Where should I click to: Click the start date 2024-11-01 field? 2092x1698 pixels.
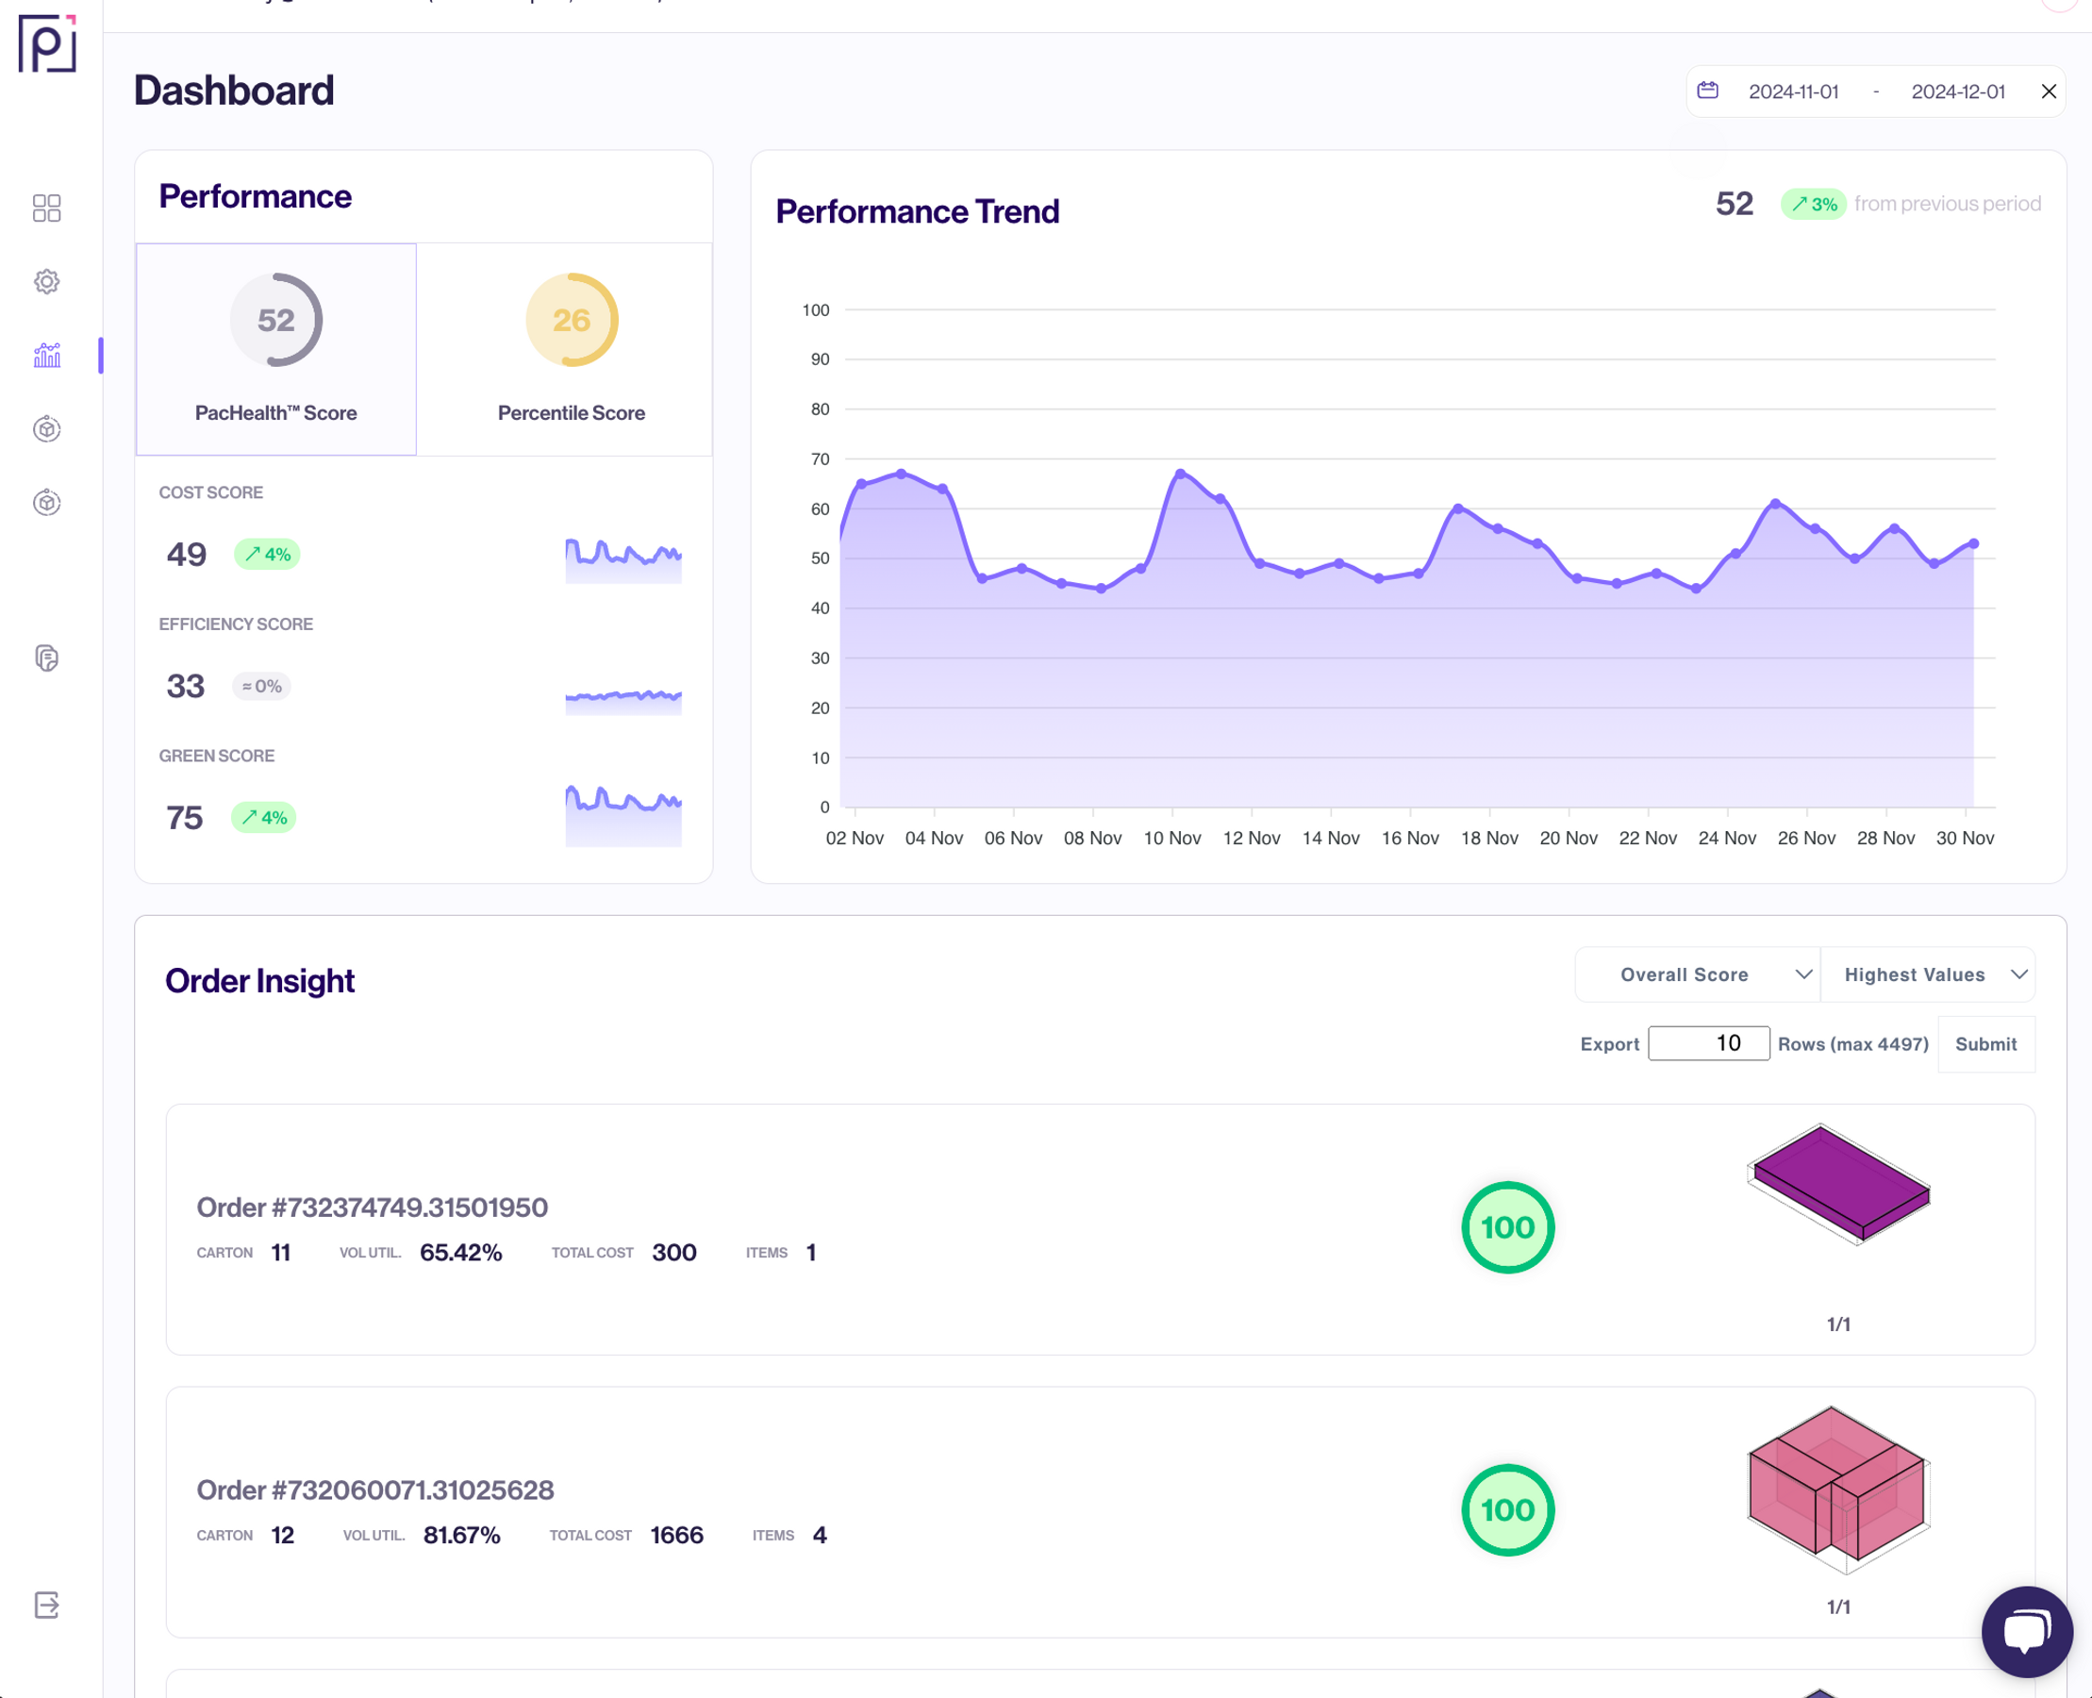pyautogui.click(x=1794, y=92)
